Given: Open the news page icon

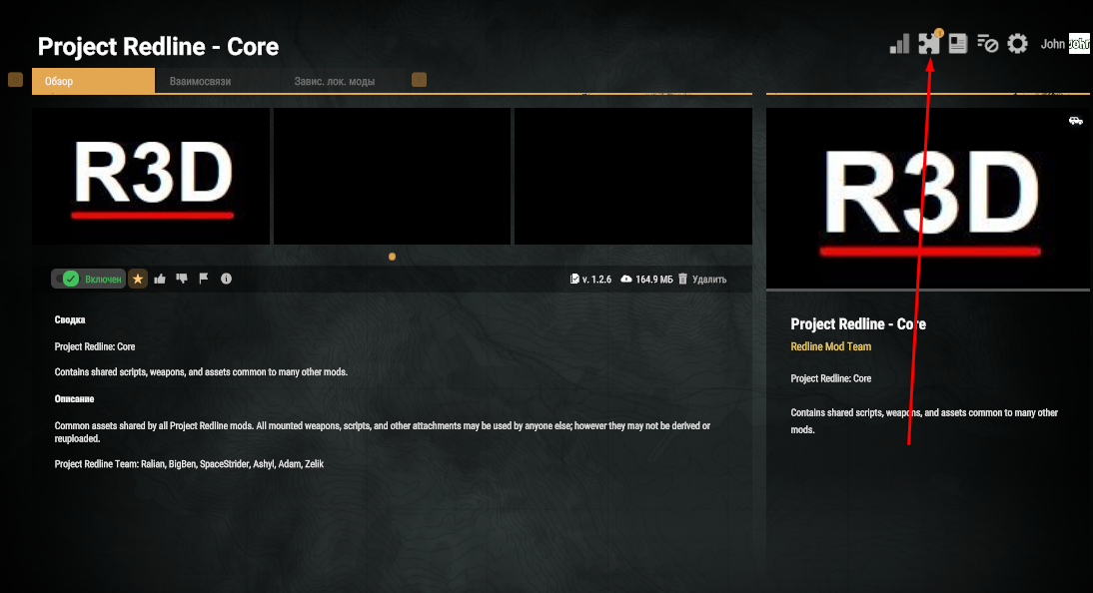Looking at the screenshot, I should point(958,44).
